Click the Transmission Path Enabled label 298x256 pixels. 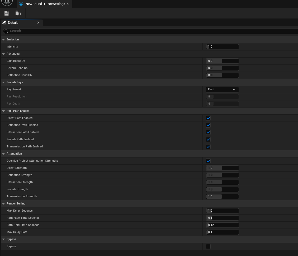point(25,146)
